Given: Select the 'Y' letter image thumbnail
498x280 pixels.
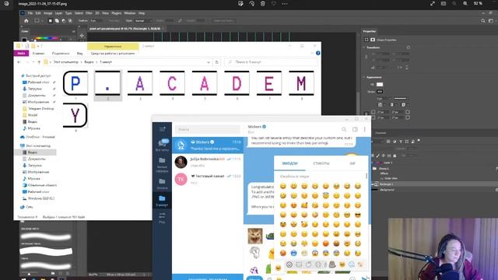Looking at the screenshot, I should click(75, 115).
